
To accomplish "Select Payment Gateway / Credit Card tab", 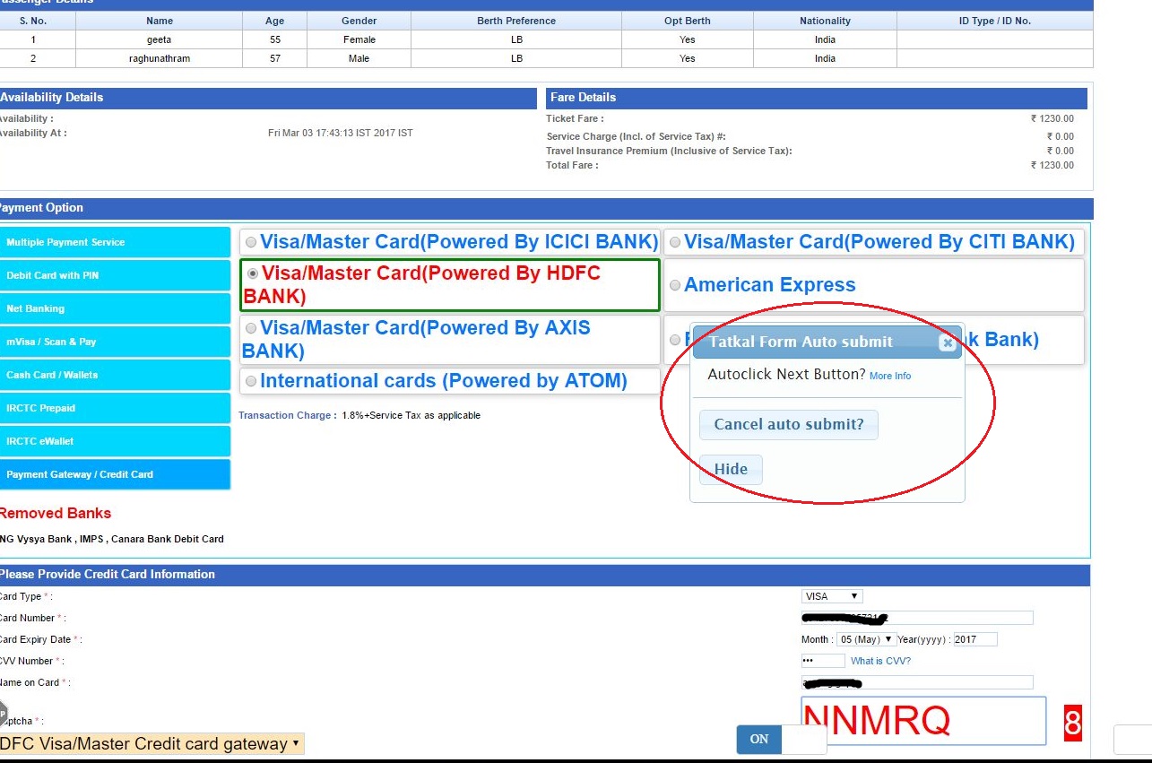I will click(115, 474).
